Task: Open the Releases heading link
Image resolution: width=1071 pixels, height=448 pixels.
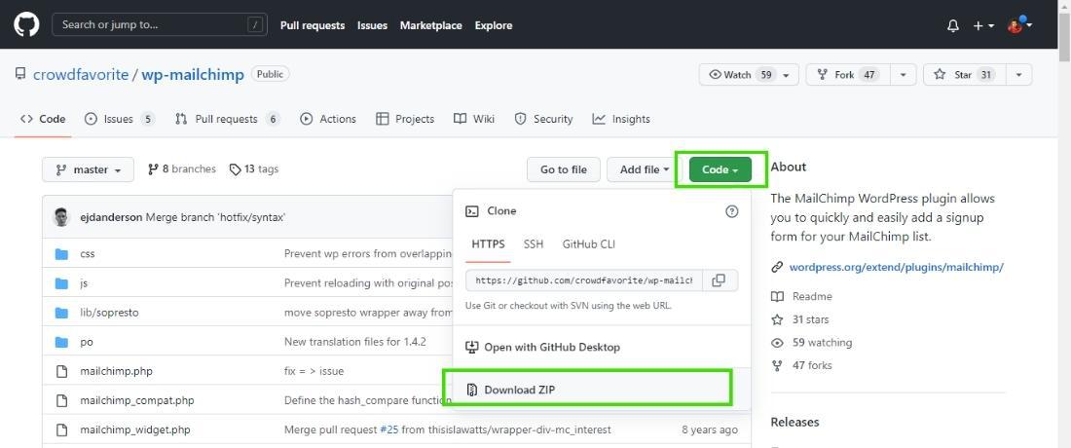Action: [x=794, y=422]
